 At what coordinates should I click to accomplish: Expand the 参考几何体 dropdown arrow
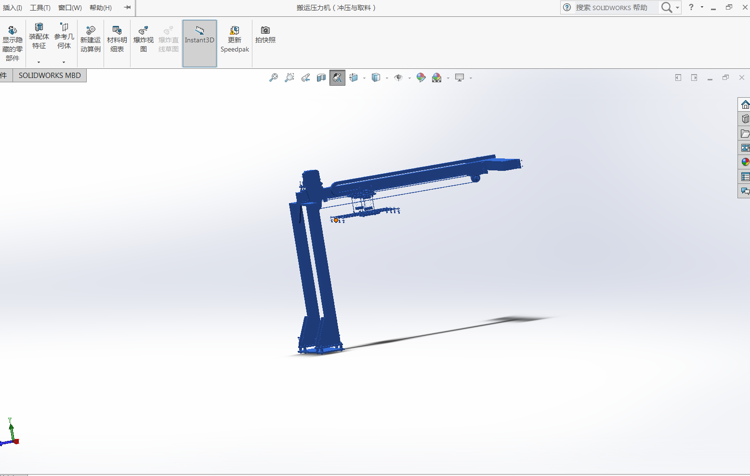point(64,62)
